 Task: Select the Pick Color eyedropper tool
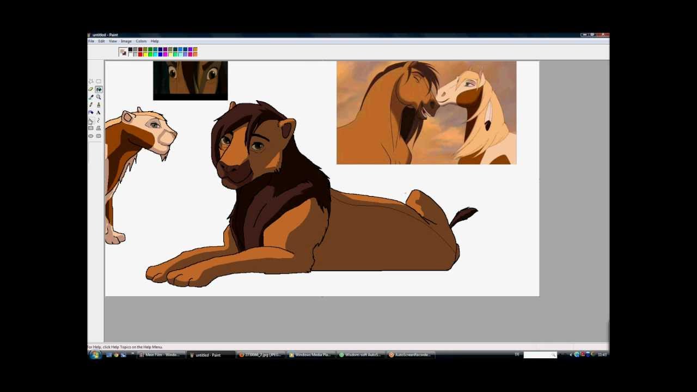point(91,97)
